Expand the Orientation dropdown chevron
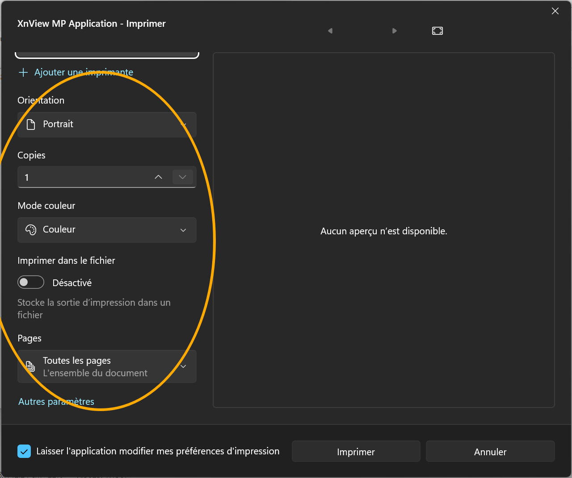This screenshot has height=478, width=572. click(x=183, y=125)
